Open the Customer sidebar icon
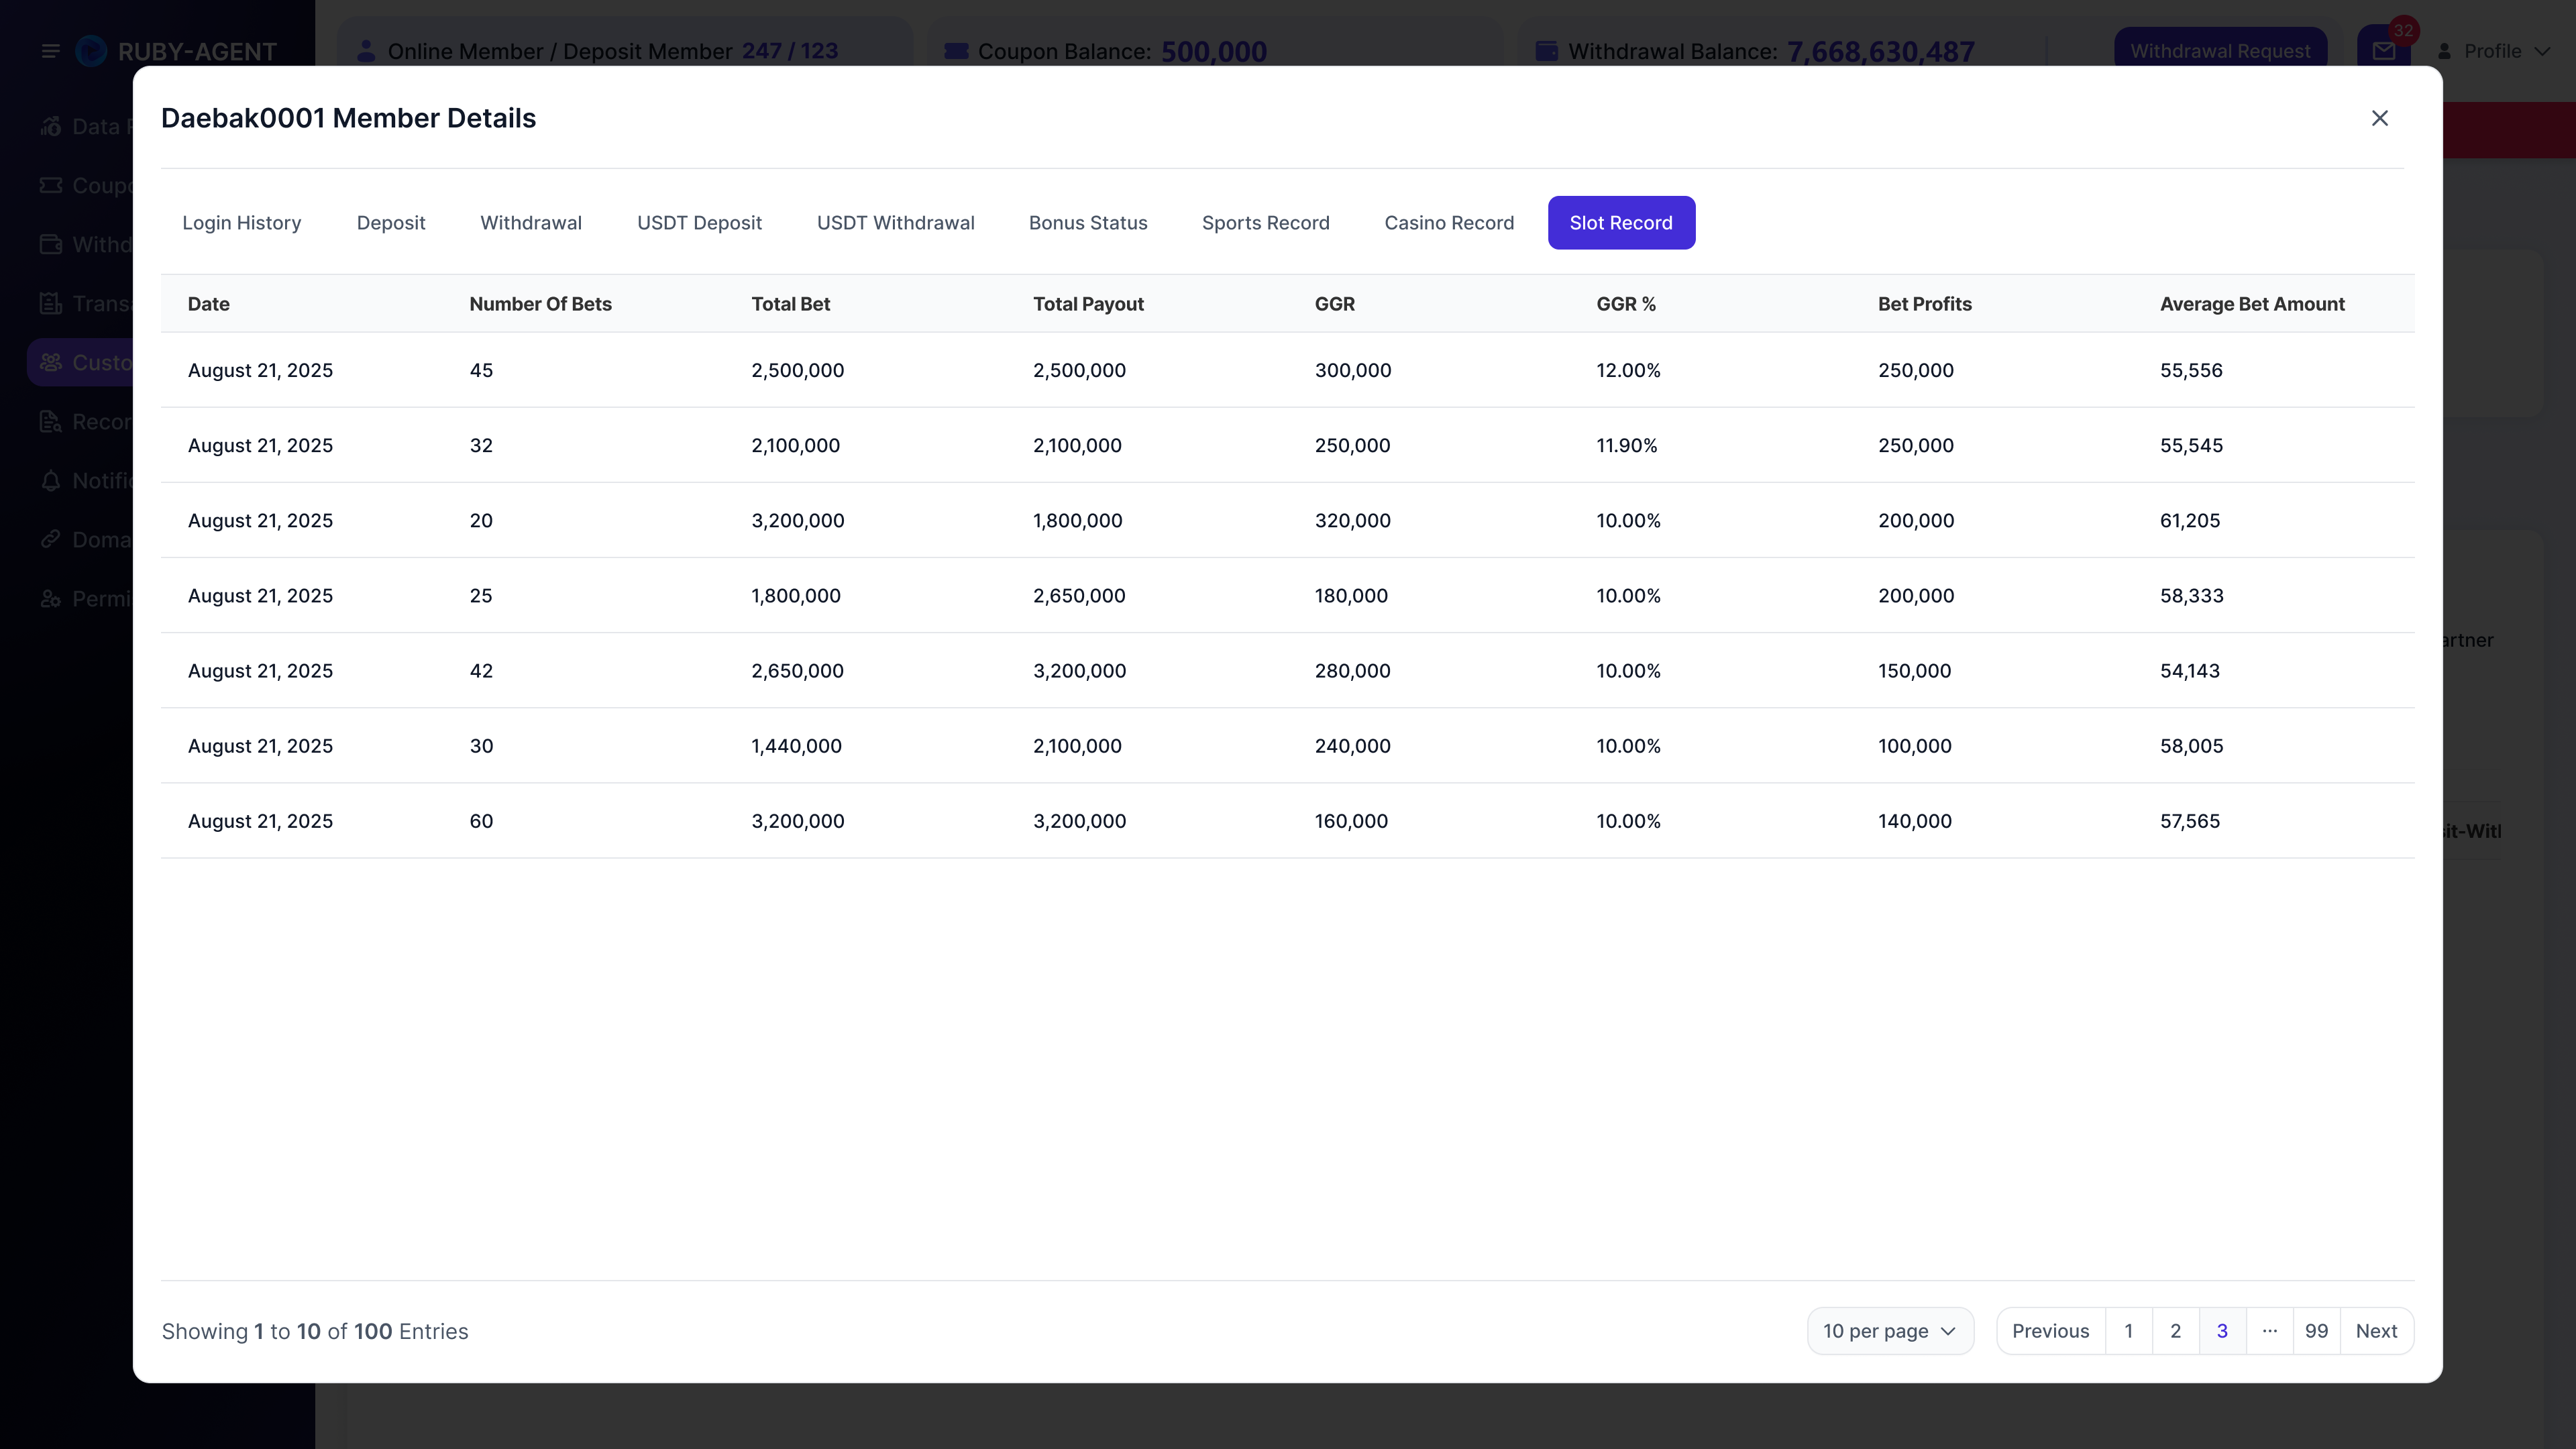 (x=51, y=362)
